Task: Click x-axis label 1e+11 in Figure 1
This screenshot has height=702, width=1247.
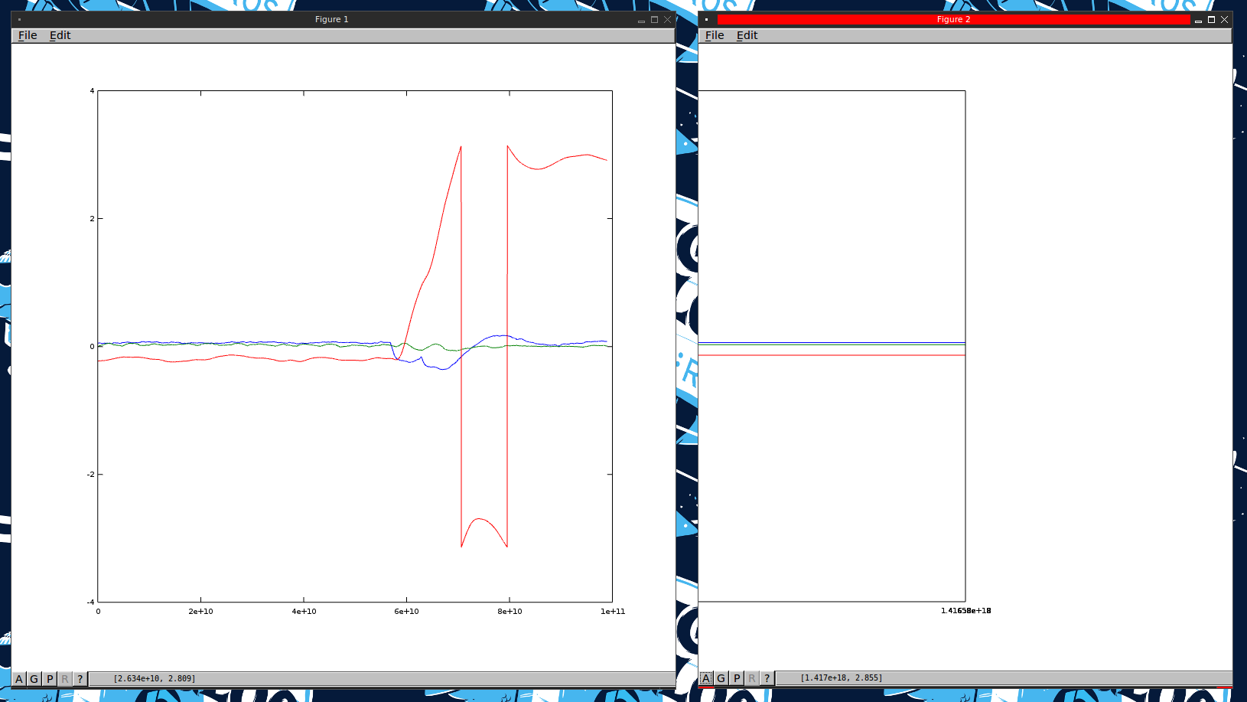Action: (612, 612)
